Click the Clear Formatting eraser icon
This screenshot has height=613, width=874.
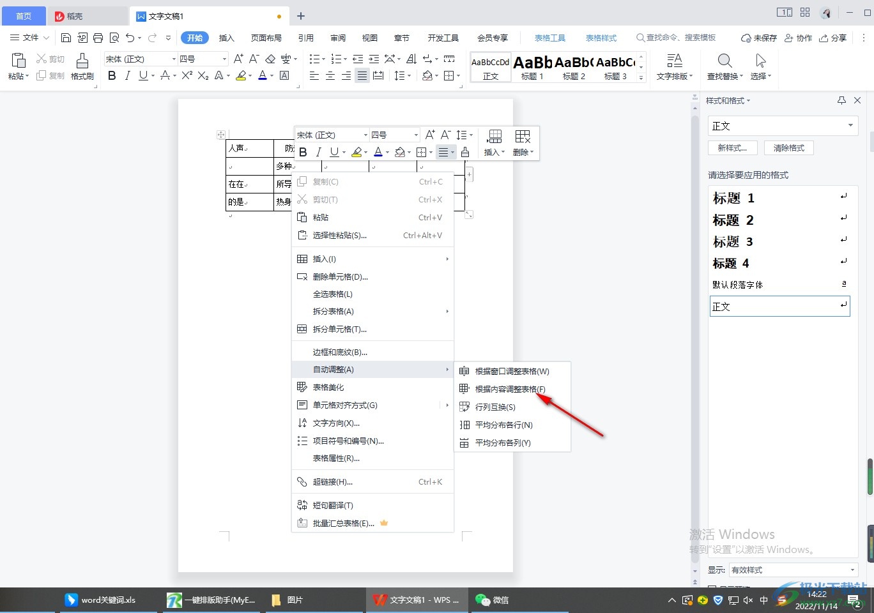point(270,59)
